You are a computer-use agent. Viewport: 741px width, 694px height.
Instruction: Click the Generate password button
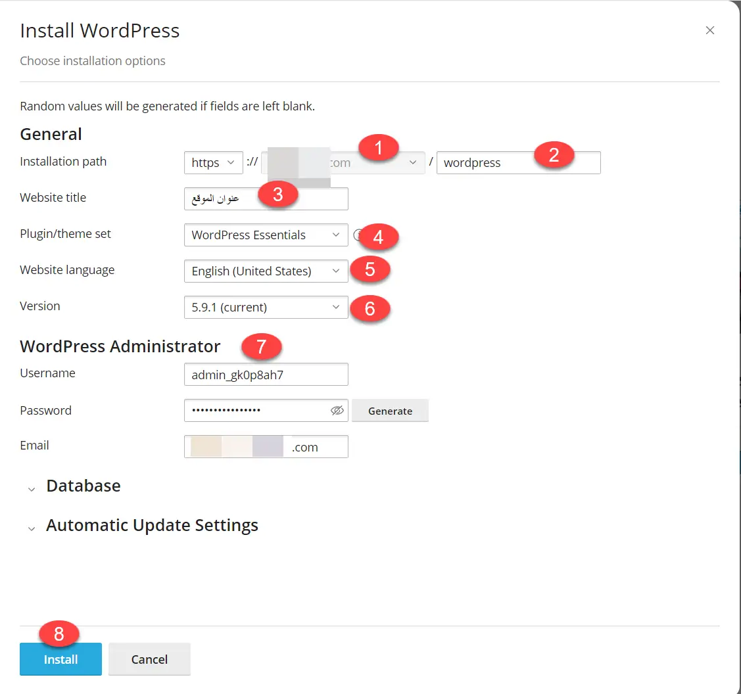point(390,411)
